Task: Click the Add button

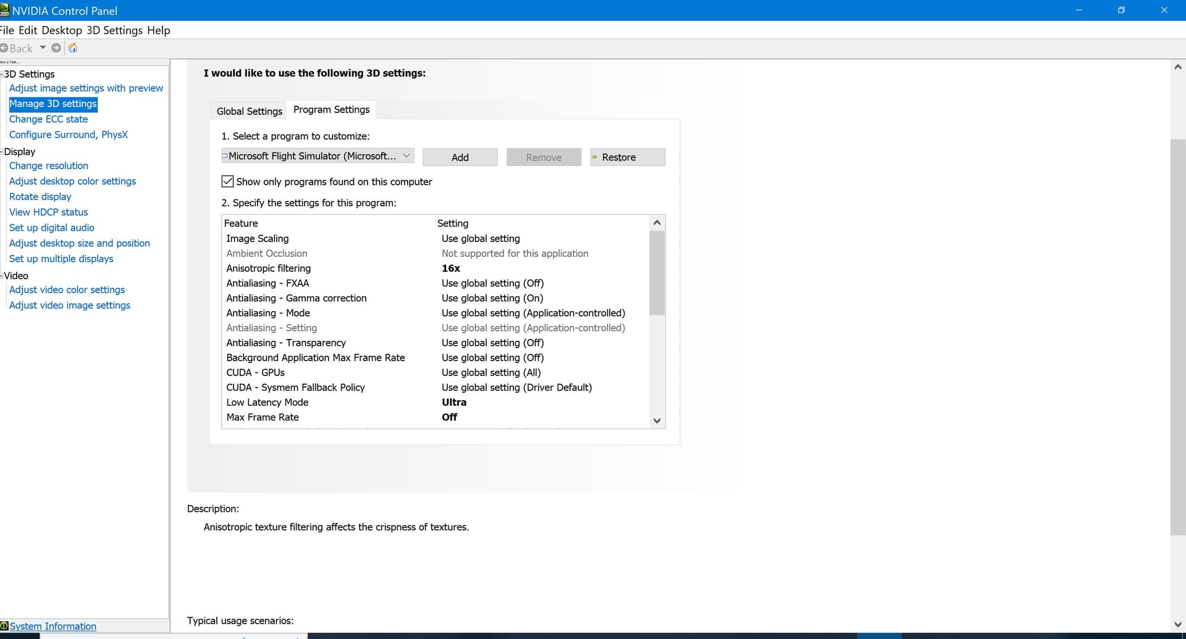Action: [460, 157]
